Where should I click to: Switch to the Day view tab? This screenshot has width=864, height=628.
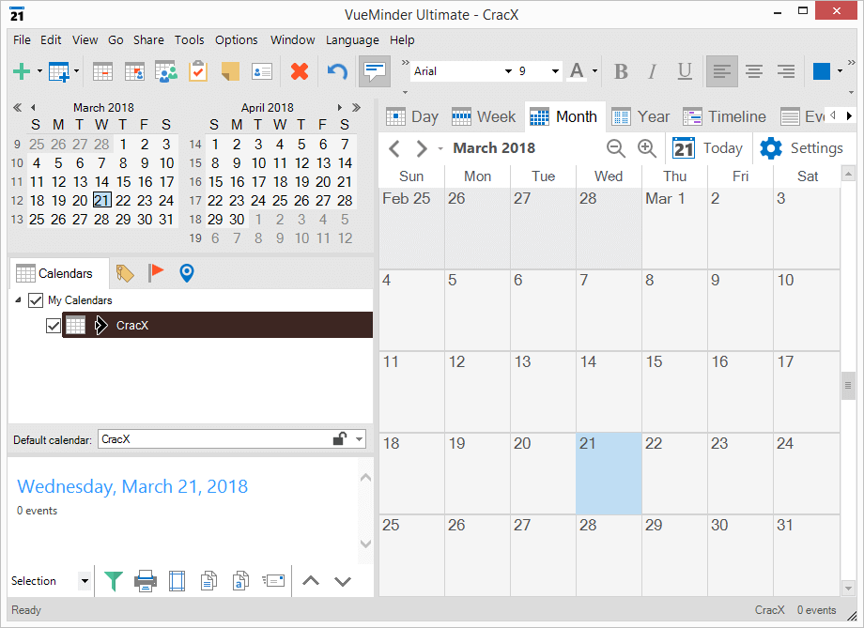tap(412, 116)
